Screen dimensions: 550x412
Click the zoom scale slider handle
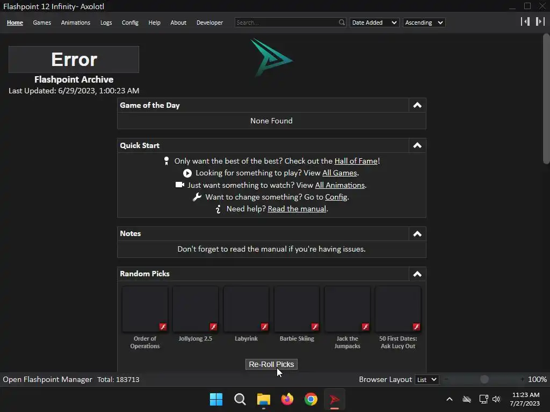pos(484,379)
